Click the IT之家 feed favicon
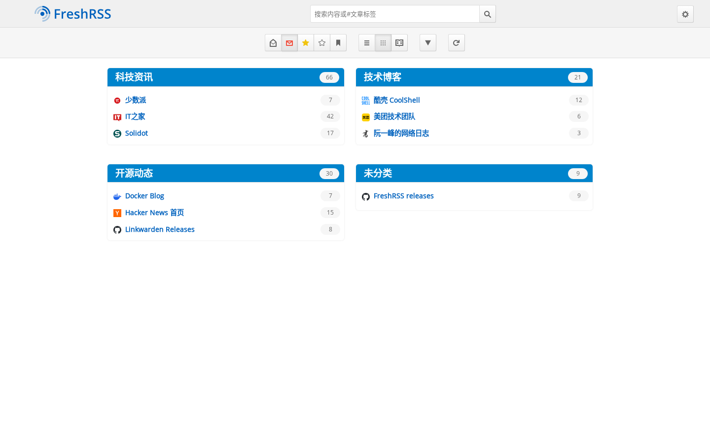Screen dimensions: 710x444 pyautogui.click(x=117, y=117)
